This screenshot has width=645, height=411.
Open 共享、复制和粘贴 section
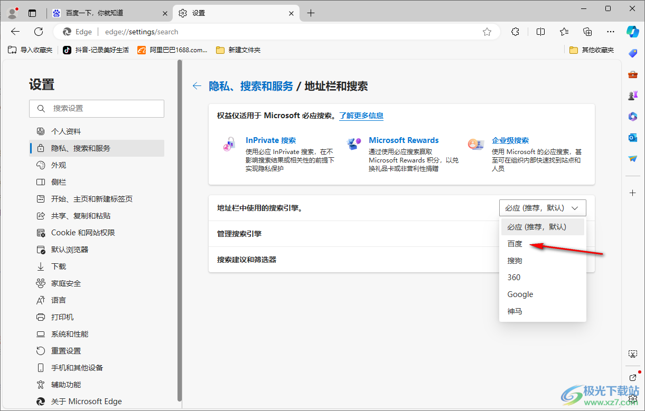(x=97, y=216)
